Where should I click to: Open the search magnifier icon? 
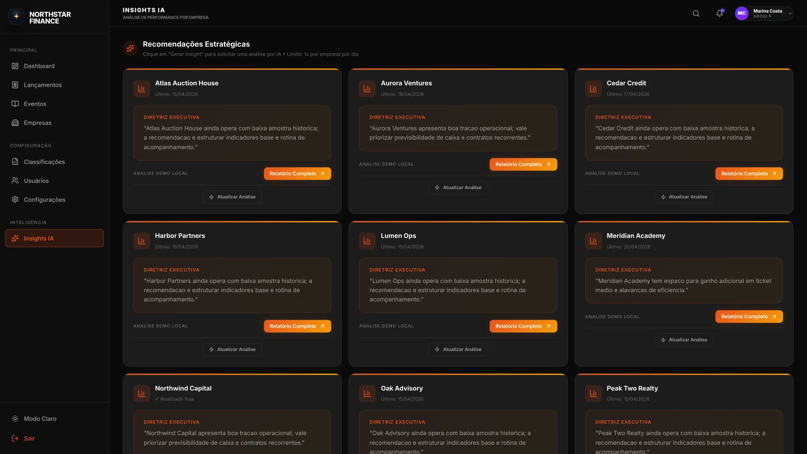click(695, 14)
